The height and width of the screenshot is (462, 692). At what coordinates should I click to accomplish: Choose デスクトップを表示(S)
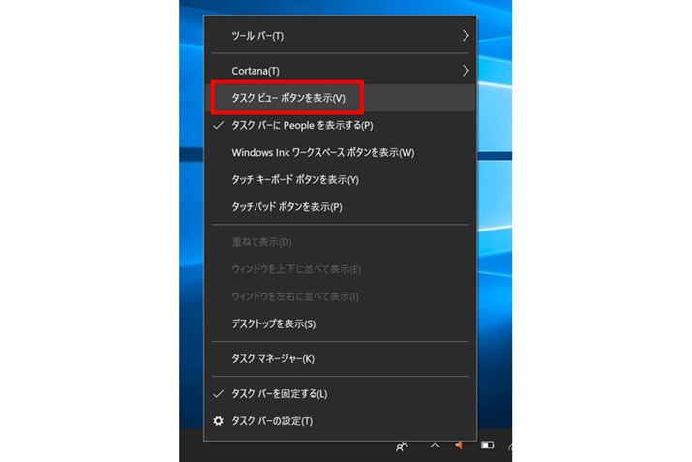pyautogui.click(x=341, y=323)
